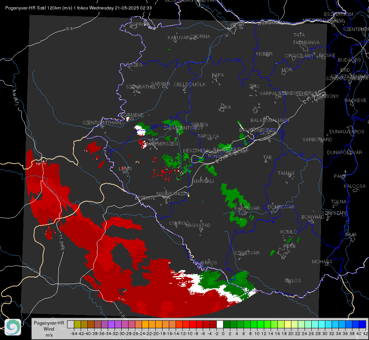This screenshot has width=369, height=340.
Task: Select the BAJA town label
Action: (x=351, y=235)
